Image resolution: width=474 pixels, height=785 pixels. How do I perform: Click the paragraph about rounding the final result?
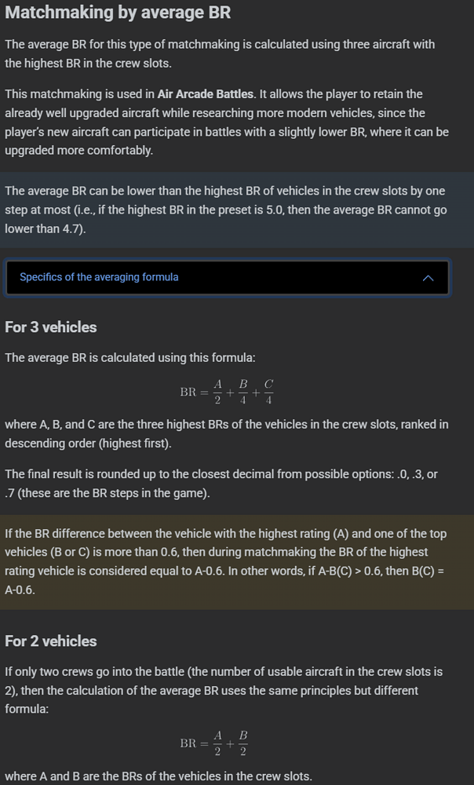(x=221, y=484)
